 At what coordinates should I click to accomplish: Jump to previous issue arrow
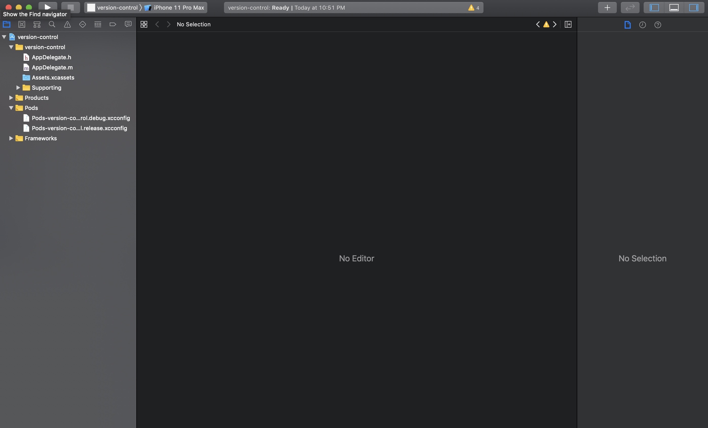(x=538, y=24)
